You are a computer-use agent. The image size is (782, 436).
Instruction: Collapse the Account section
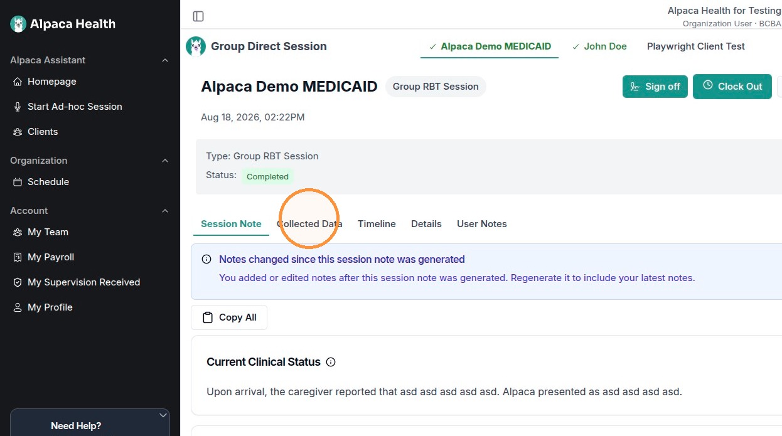coord(165,211)
